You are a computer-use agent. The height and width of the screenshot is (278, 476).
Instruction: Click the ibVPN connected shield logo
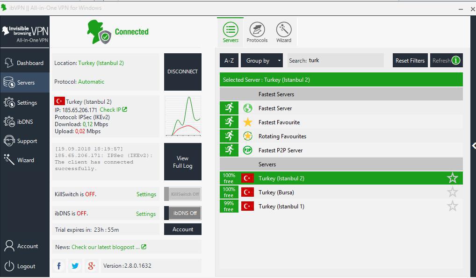pos(99,32)
